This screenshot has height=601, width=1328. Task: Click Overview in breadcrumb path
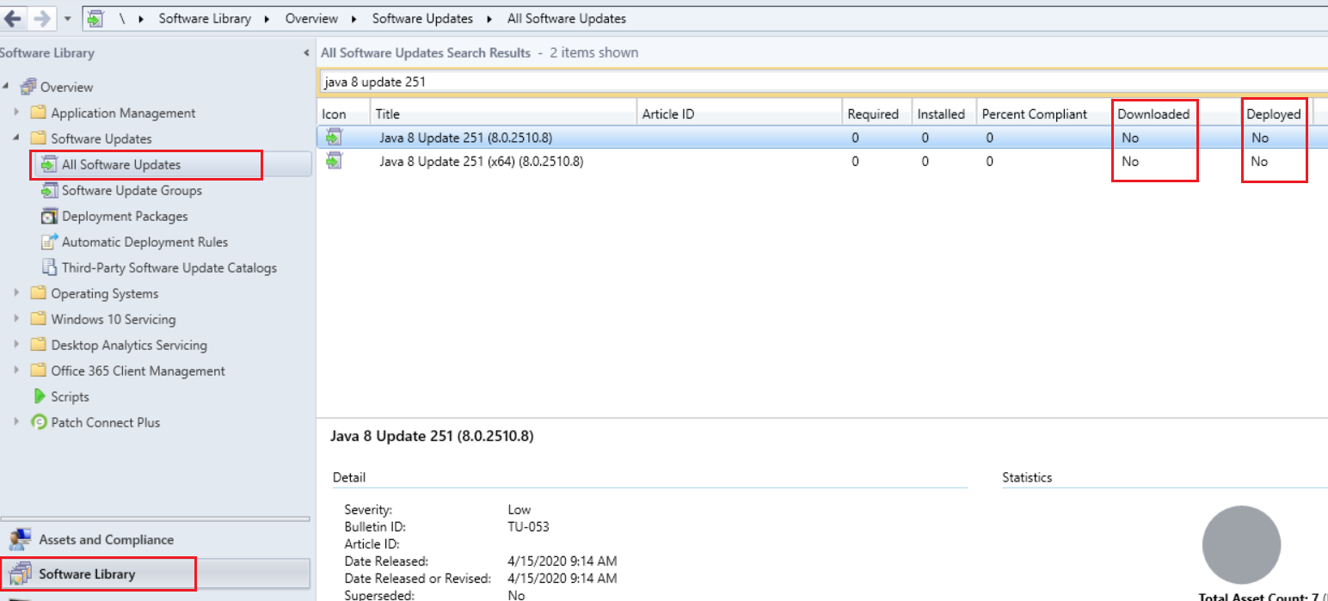pos(311,18)
